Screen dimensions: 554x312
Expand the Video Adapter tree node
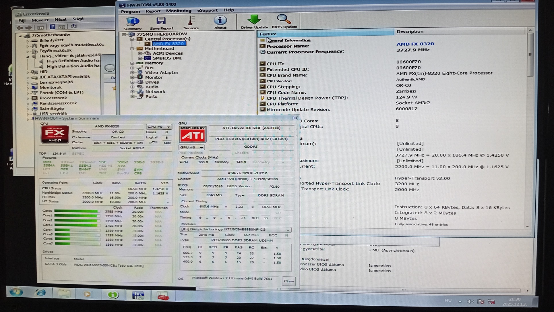pos(132,73)
